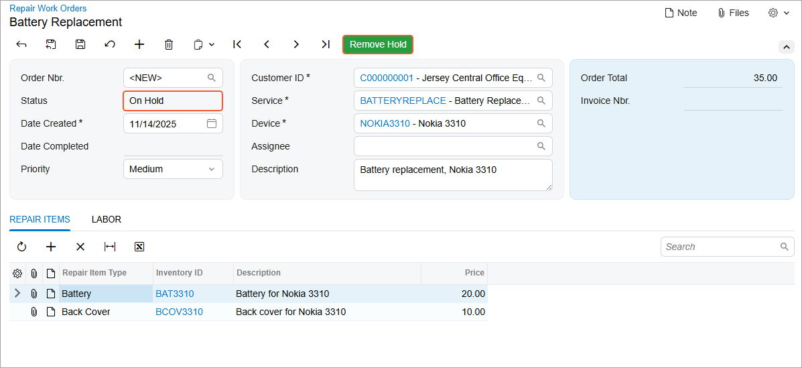Screen dimensions: 802x368
Task: Click the Back Cover row paperclip icon
Action: click(34, 312)
